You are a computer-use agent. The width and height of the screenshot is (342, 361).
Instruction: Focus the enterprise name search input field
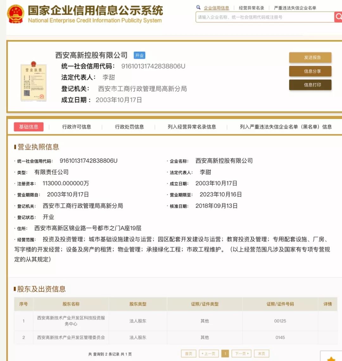click(x=265, y=17)
